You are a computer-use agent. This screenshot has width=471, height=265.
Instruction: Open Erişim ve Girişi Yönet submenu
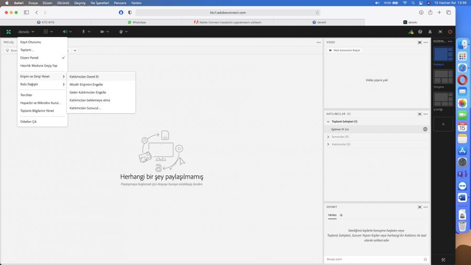point(42,76)
